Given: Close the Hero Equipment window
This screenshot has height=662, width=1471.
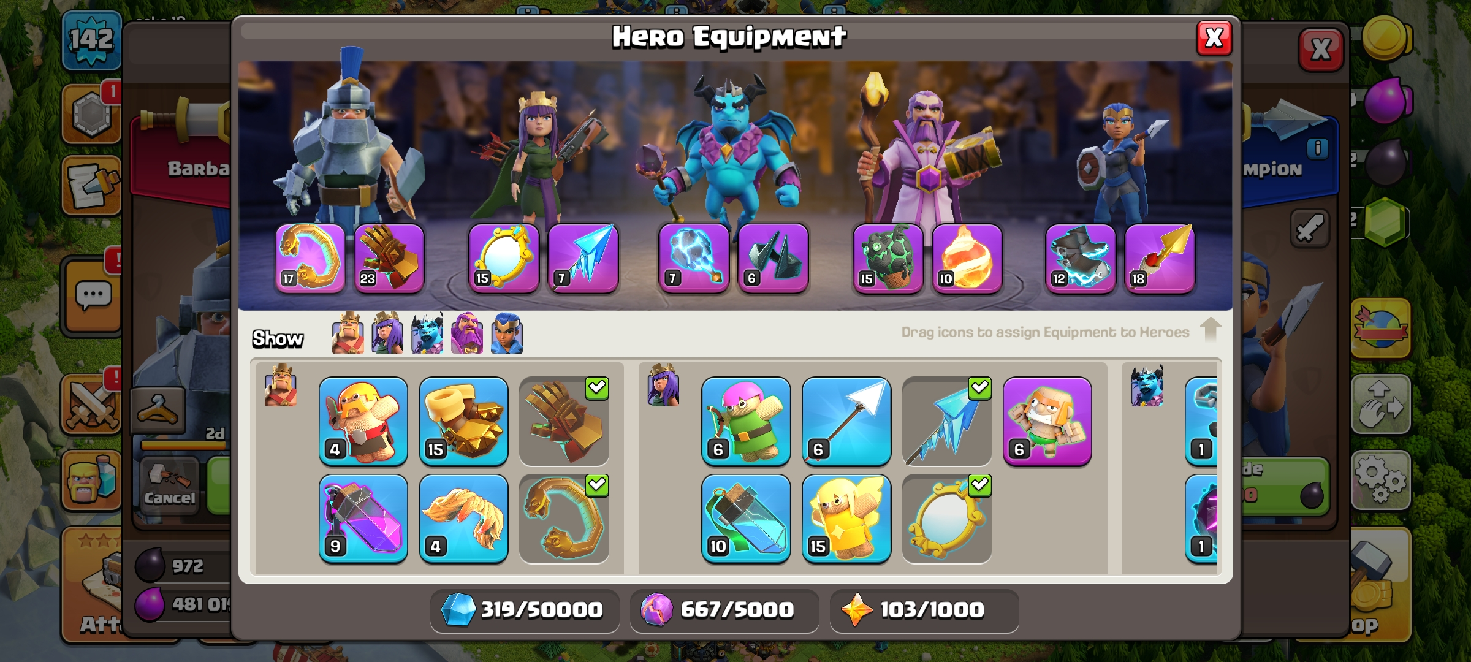Looking at the screenshot, I should [x=1214, y=38].
